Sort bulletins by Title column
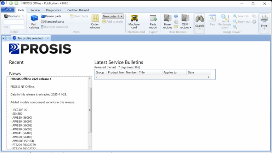This screenshot has height=153, width=272. click(150, 72)
